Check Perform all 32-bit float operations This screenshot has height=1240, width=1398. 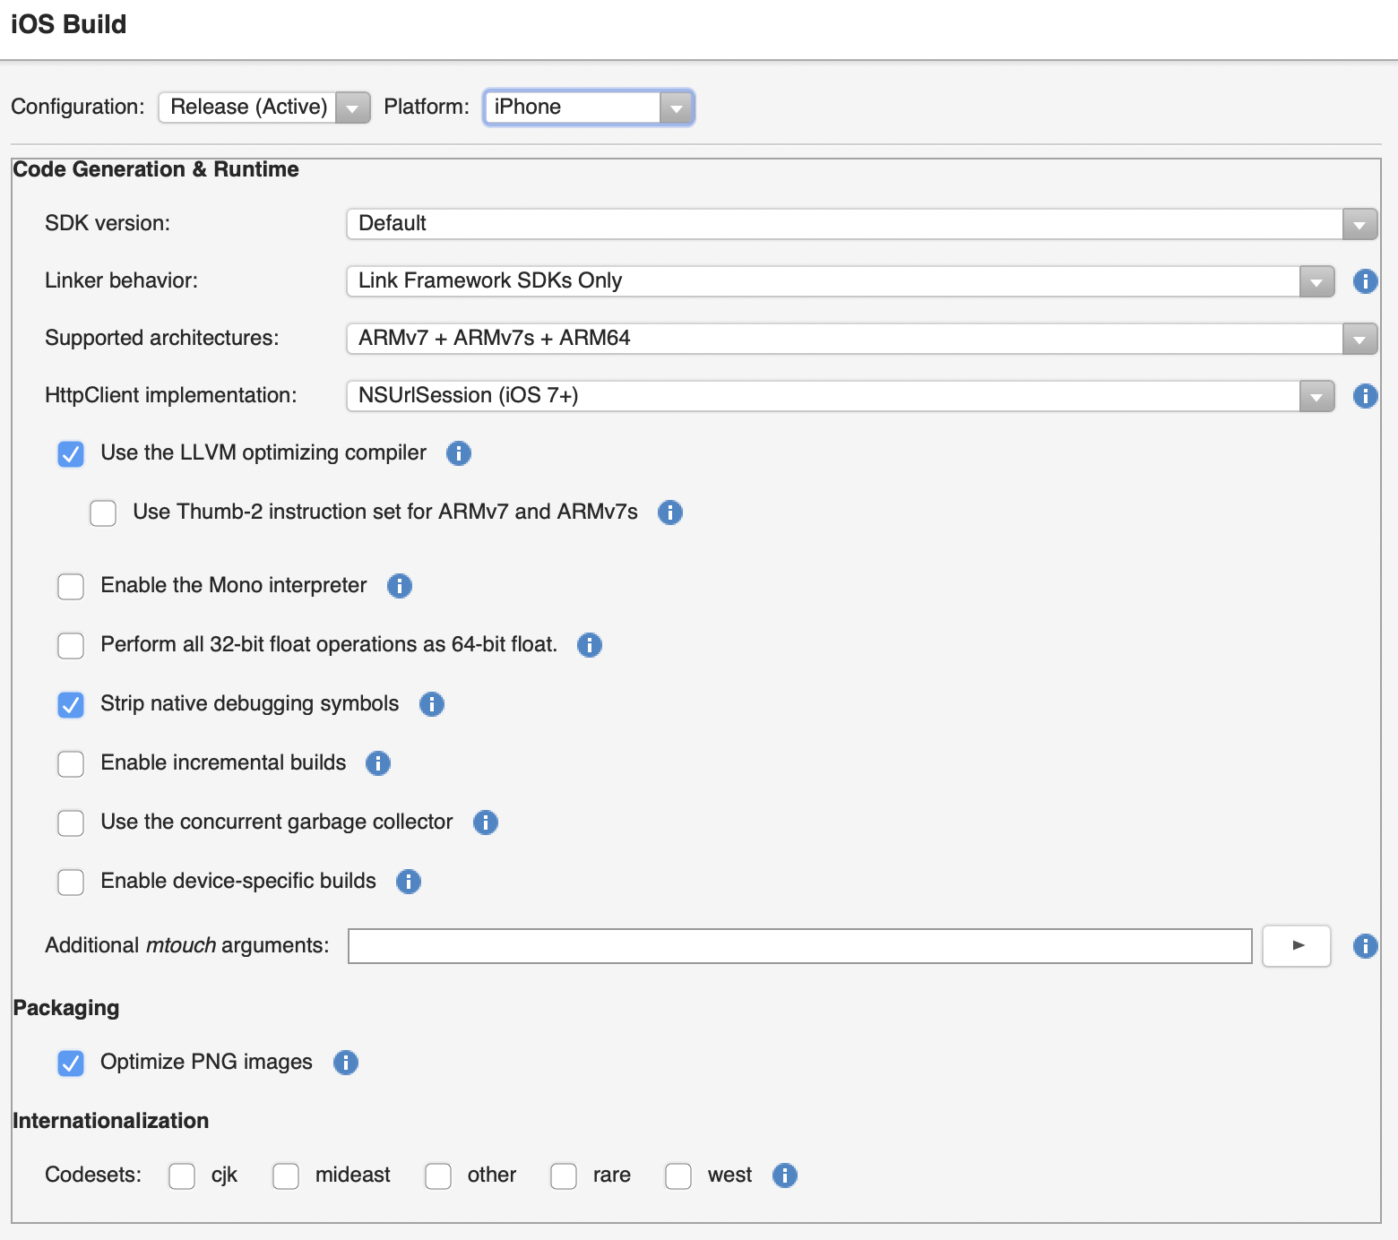click(x=71, y=646)
